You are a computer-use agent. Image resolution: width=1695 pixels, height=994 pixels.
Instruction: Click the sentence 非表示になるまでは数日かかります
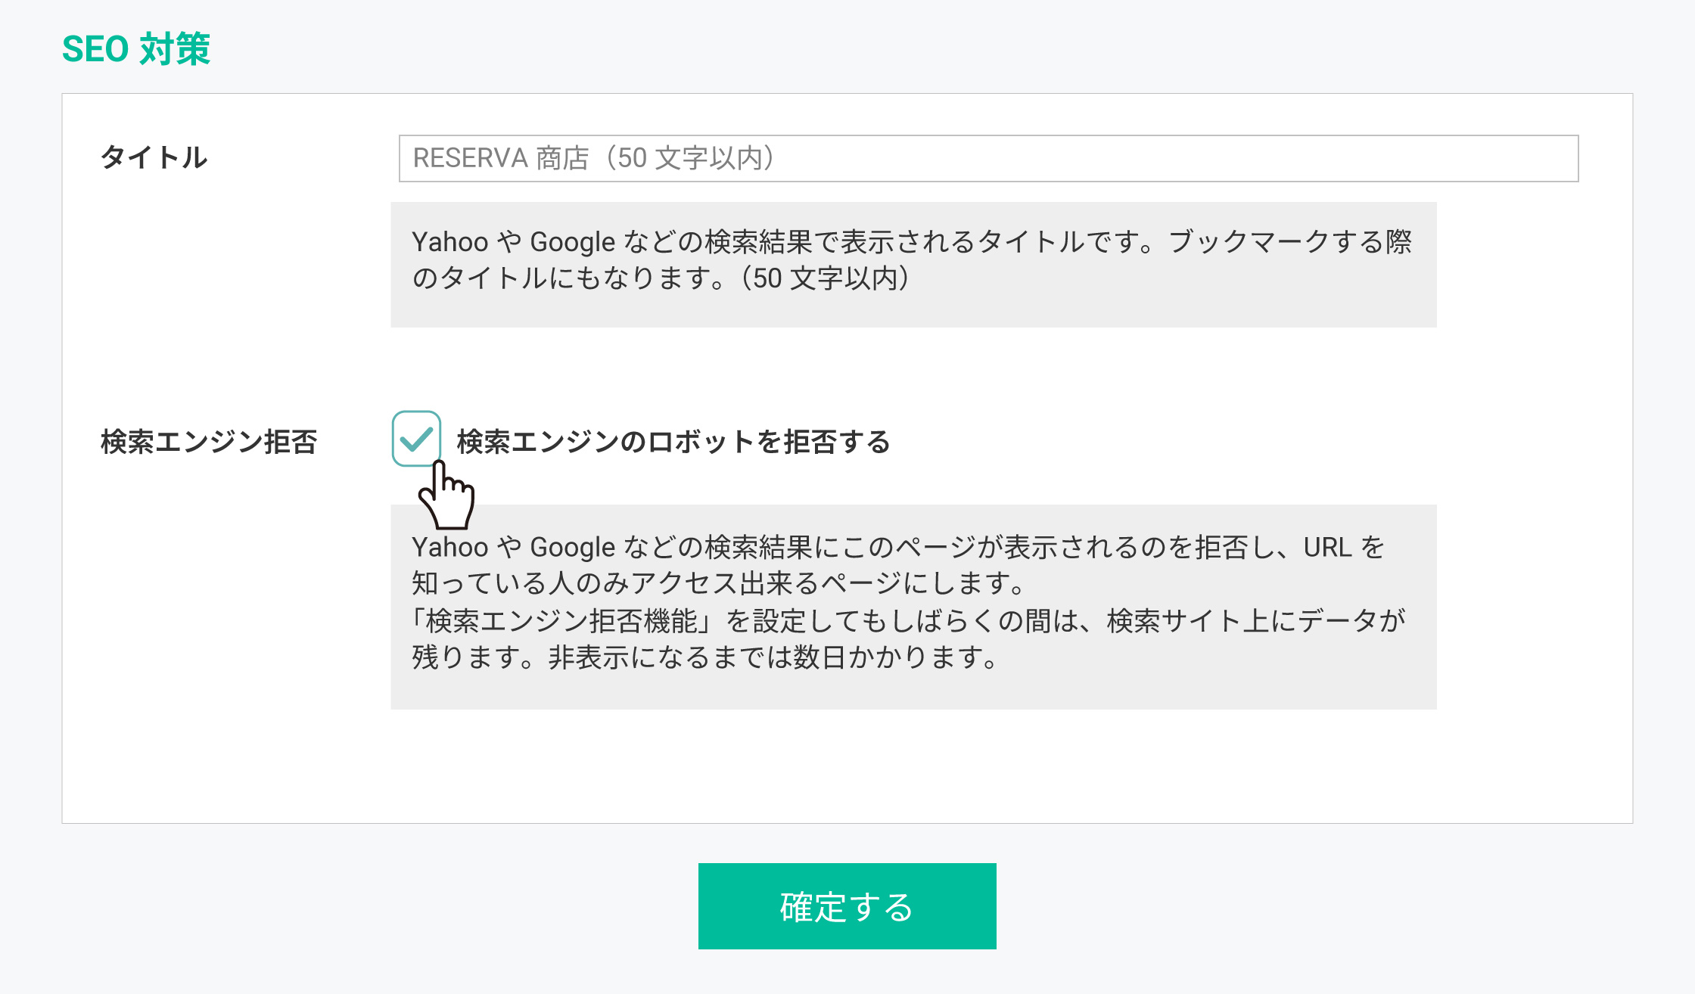[x=772, y=657]
